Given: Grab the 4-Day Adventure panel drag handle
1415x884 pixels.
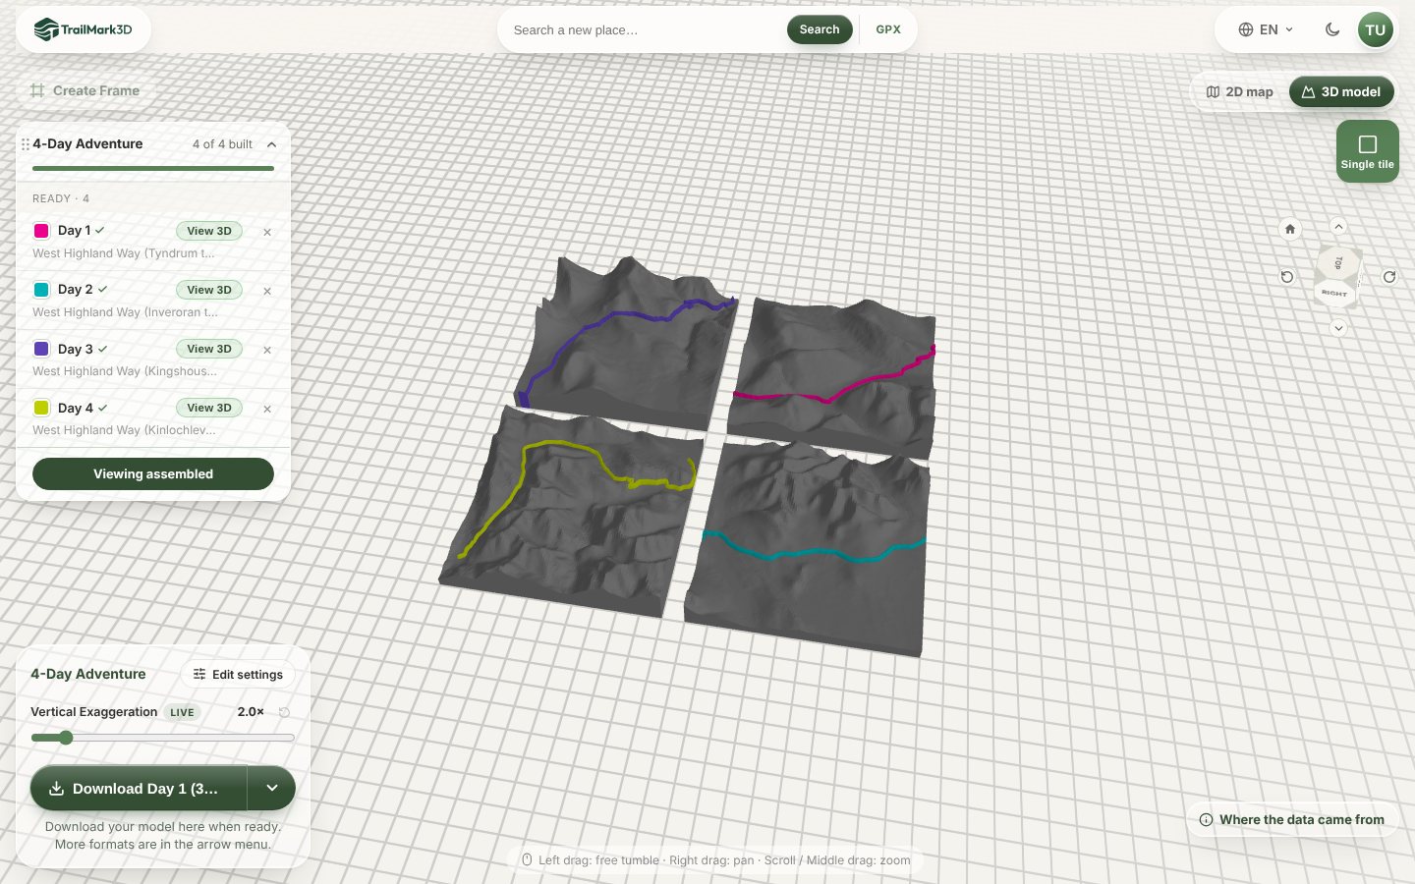Looking at the screenshot, I should pos(25,144).
